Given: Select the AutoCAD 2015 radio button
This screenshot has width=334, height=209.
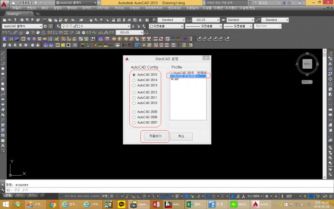Looking at the screenshot, I should (x=134, y=75).
